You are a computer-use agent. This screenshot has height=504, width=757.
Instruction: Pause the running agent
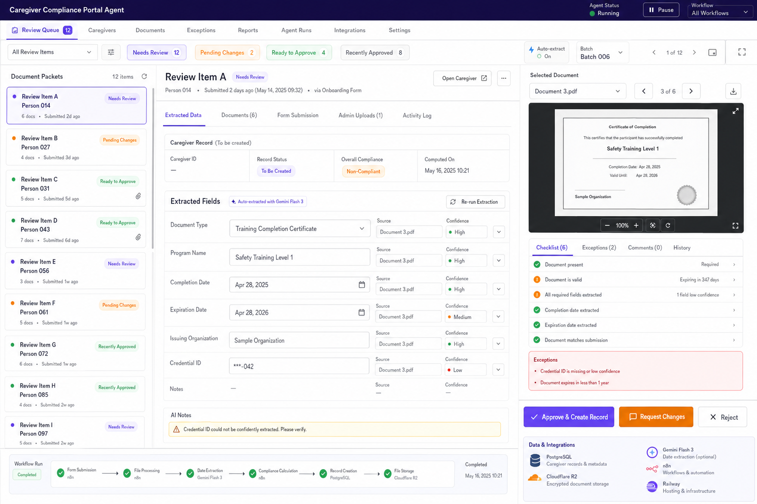pos(661,10)
